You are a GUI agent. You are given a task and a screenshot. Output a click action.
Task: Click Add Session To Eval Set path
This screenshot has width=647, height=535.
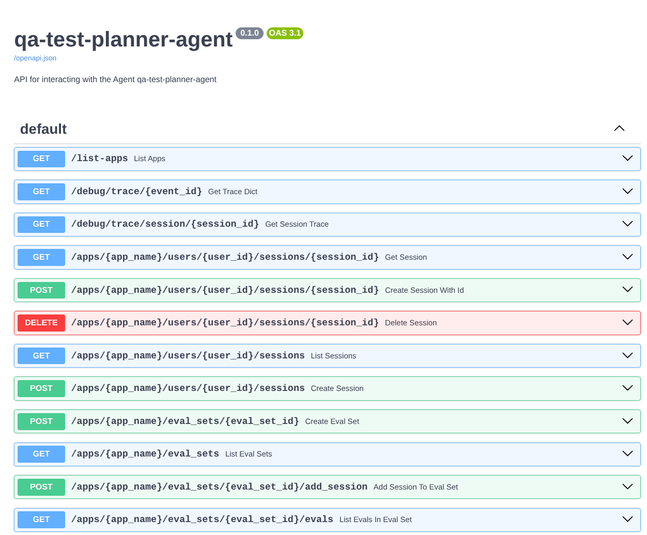[219, 487]
